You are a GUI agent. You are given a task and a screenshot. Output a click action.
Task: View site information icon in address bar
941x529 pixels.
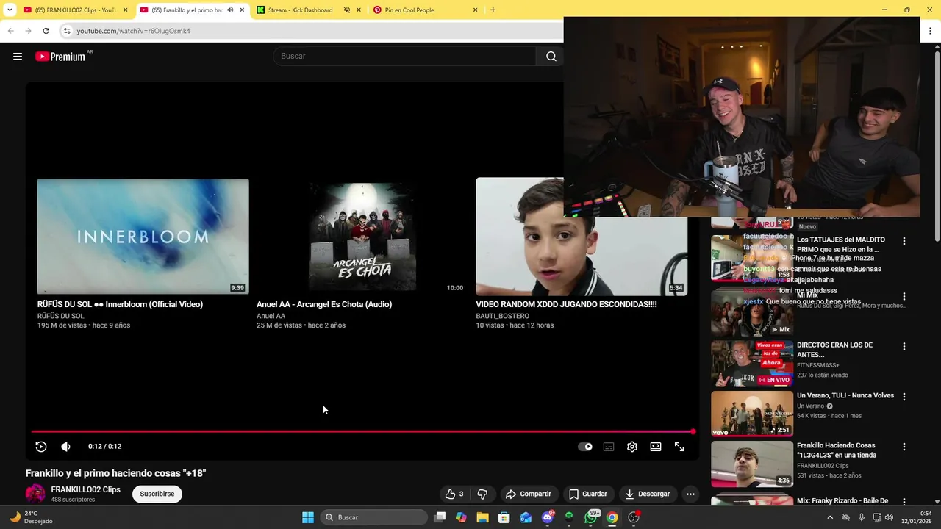[67, 31]
